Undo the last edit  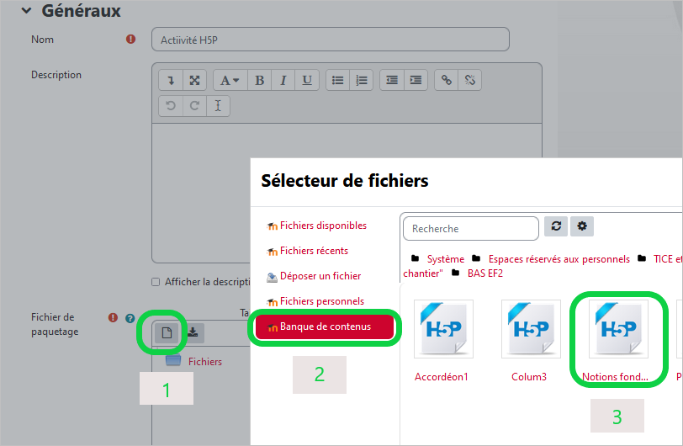(171, 106)
